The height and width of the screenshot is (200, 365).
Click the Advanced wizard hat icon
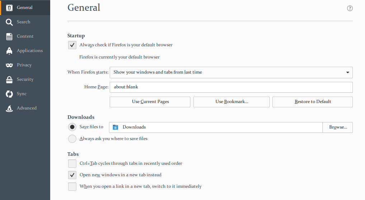[10, 108]
